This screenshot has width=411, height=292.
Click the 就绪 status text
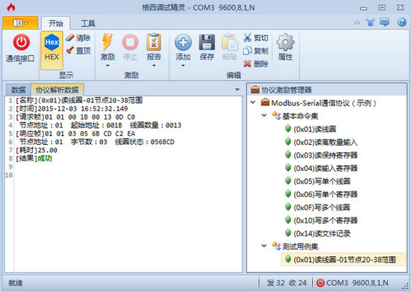16,283
